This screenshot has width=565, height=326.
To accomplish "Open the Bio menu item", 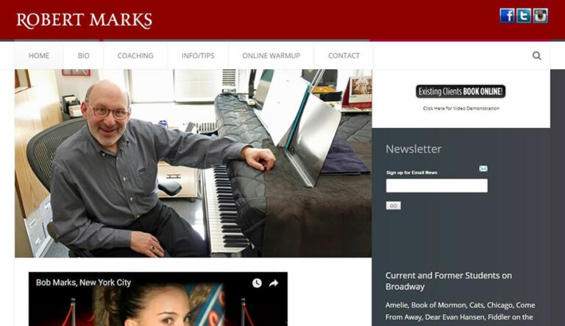I will tap(83, 55).
